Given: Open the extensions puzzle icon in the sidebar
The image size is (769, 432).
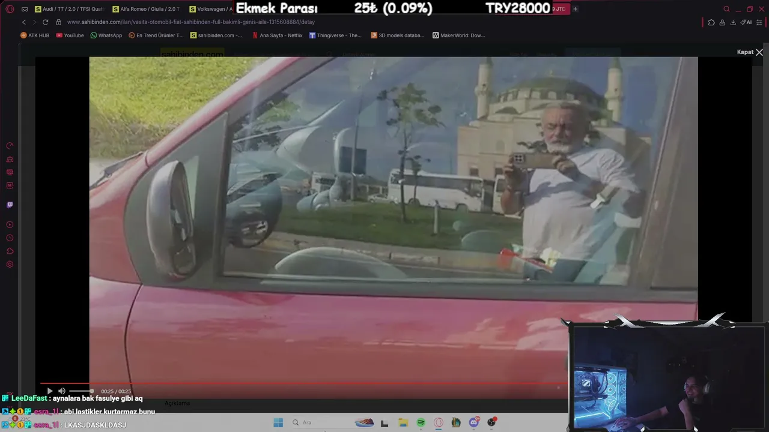Looking at the screenshot, I should pyautogui.click(x=10, y=251).
